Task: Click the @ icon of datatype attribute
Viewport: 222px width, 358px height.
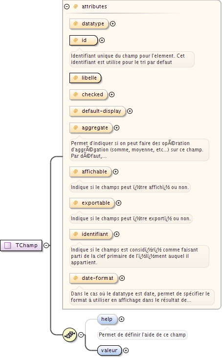Action: (x=76, y=23)
